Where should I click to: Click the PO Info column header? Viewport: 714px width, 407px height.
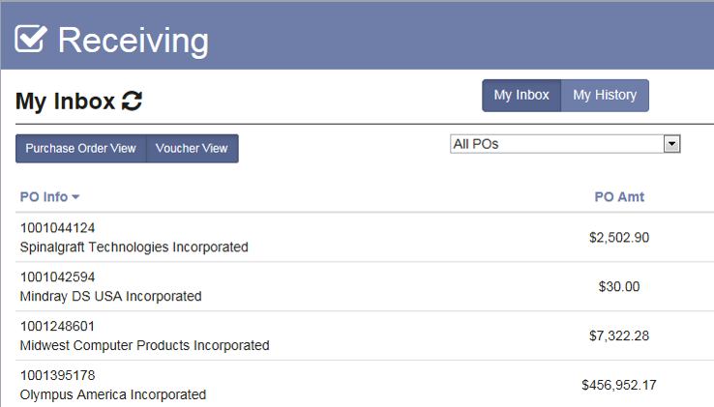coord(44,197)
